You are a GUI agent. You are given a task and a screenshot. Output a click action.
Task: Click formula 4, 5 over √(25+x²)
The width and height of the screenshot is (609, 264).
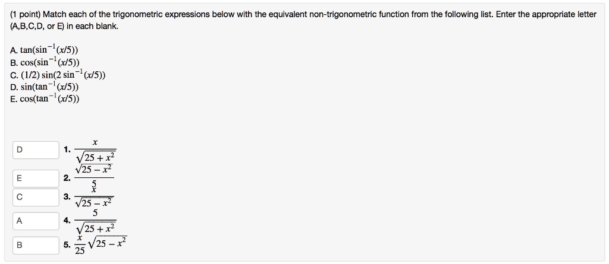point(95,221)
